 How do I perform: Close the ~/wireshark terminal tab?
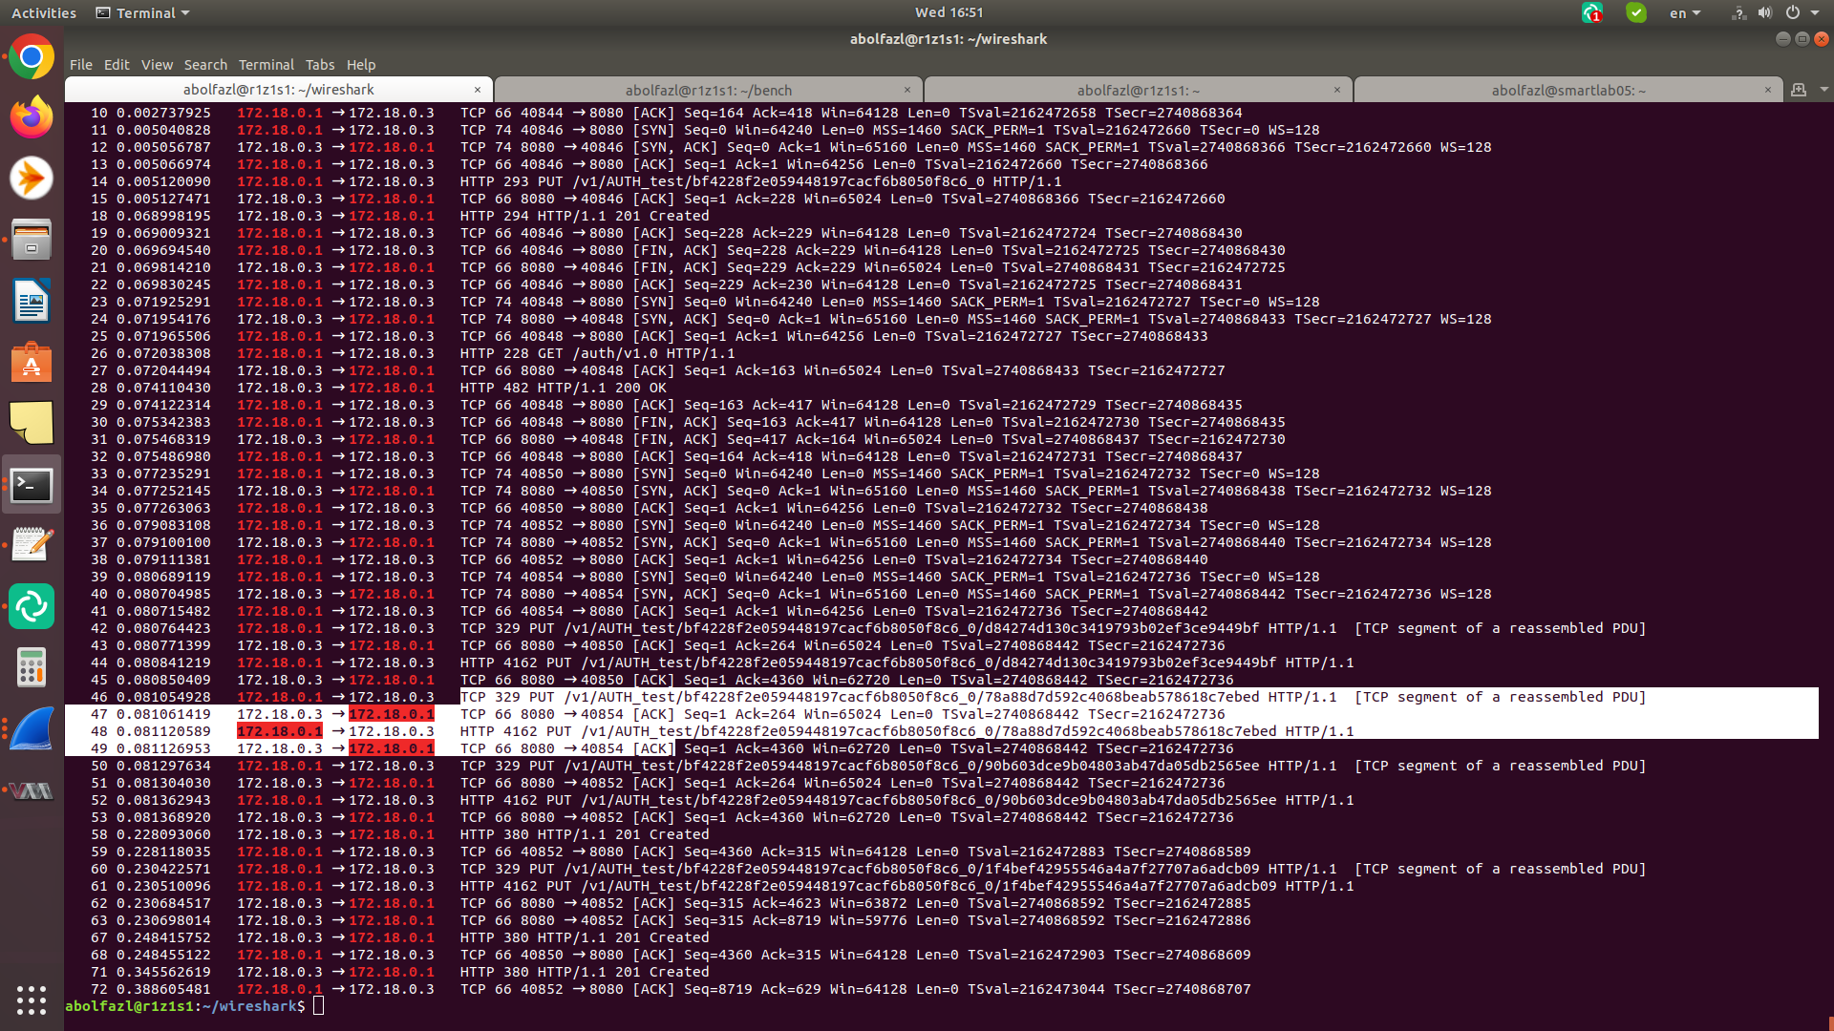click(x=478, y=90)
